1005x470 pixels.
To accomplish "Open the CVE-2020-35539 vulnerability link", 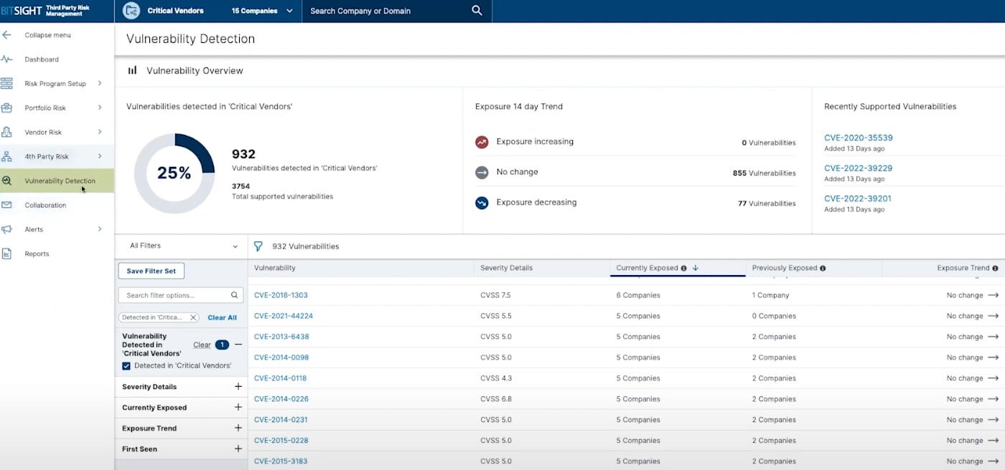I will click(858, 138).
